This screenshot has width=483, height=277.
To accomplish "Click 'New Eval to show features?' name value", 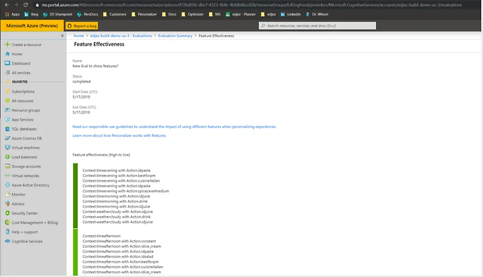I will click(96, 66).
